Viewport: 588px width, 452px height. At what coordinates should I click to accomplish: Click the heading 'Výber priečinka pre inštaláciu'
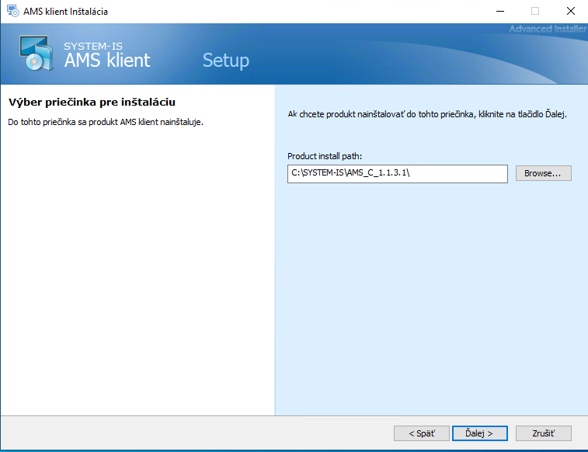pos(92,103)
